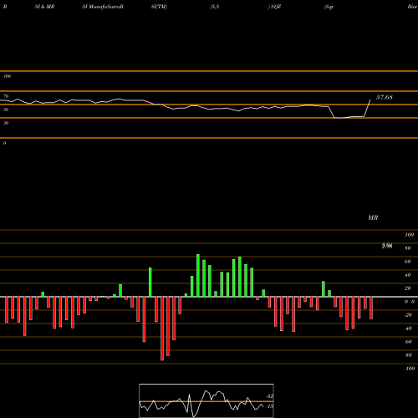The height and width of the screenshot is (418, 418).
Task: Click the RSI axis label 100
Action: pyautogui.click(x=7, y=76)
